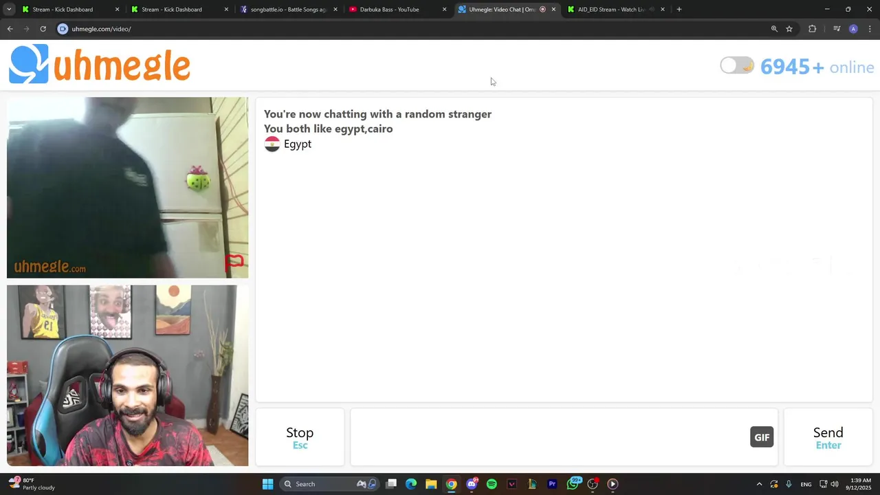Open the zoom magnifier in address bar
Screen dimensions: 880x495
pos(774,29)
